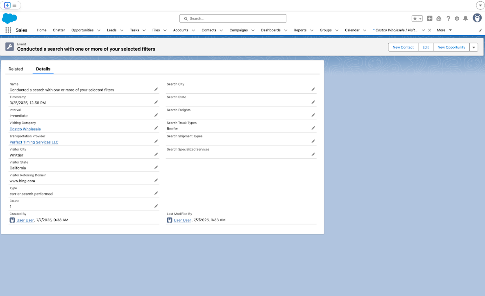Screen dimensions: 485x296
Task: Click the New Contact button
Action: click(x=403, y=47)
